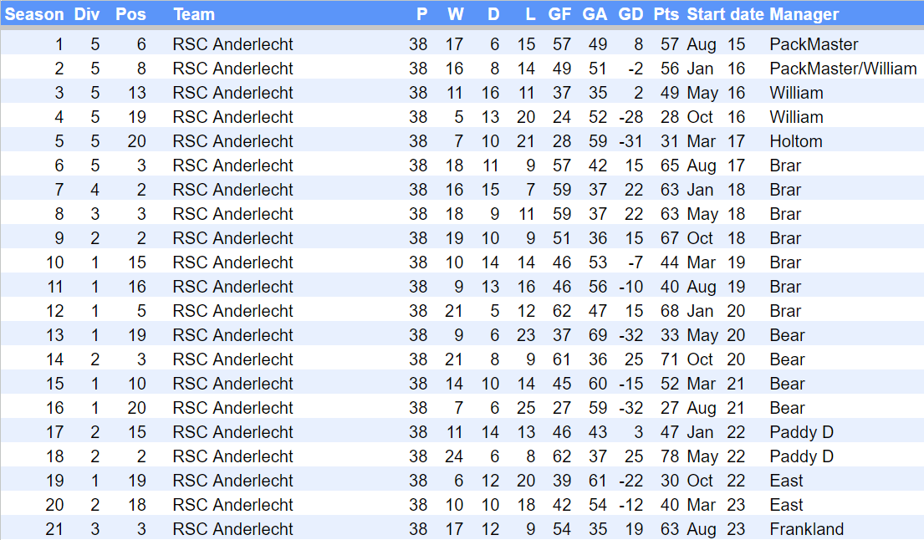Click the PackMaster/William manager cell
This screenshot has width=924, height=540.
(x=843, y=69)
